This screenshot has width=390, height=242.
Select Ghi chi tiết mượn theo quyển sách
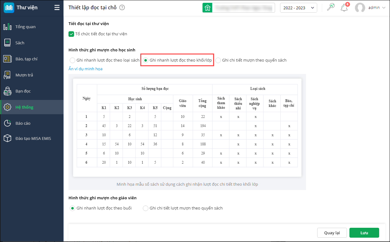tap(218, 60)
